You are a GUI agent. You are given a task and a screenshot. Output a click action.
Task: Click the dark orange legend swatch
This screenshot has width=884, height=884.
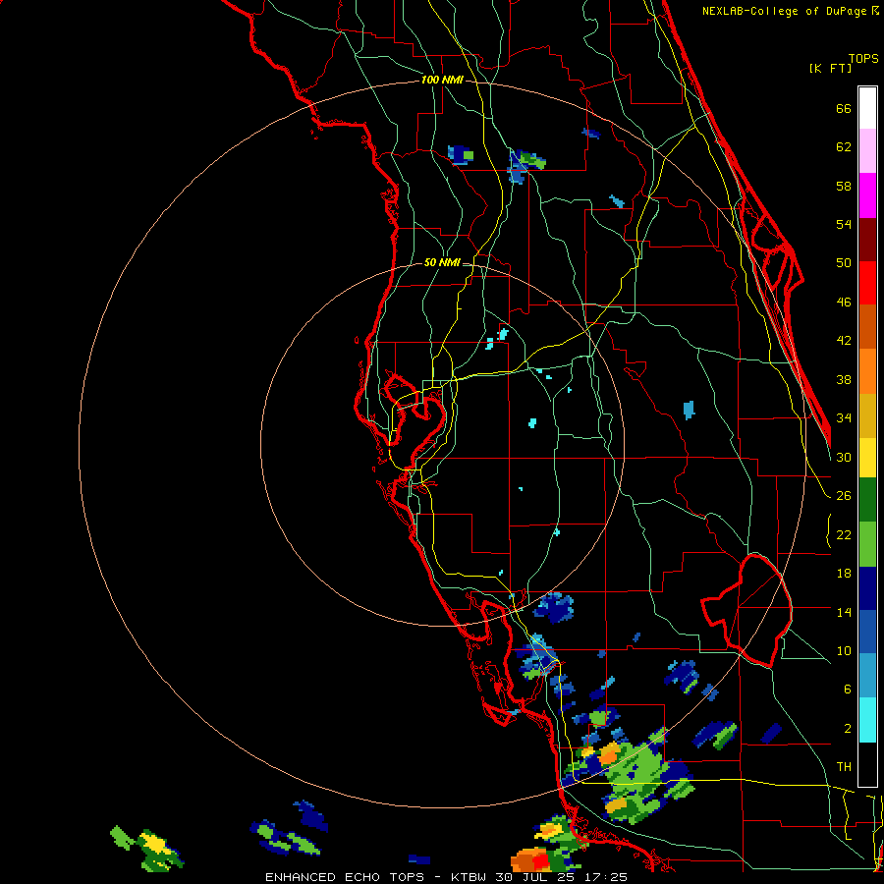pyautogui.click(x=867, y=326)
